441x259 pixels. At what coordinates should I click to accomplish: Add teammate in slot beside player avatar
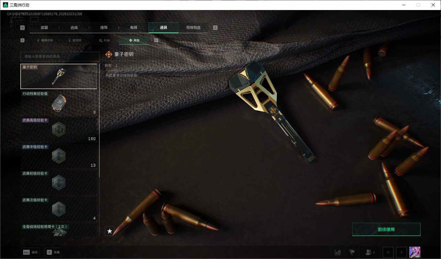click(401, 252)
